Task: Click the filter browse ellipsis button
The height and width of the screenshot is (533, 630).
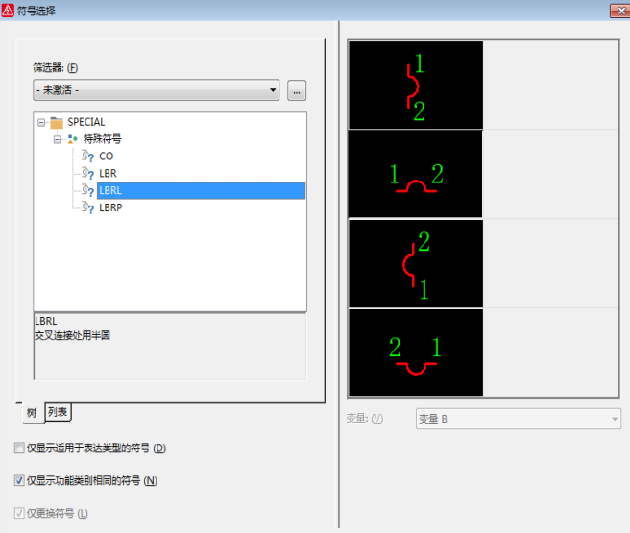Action: [297, 90]
